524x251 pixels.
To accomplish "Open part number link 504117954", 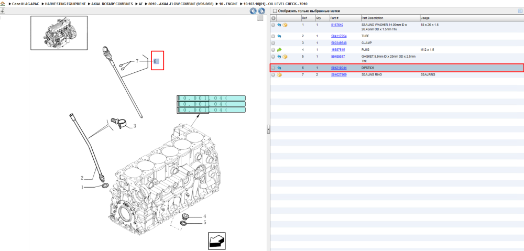I will (x=339, y=36).
